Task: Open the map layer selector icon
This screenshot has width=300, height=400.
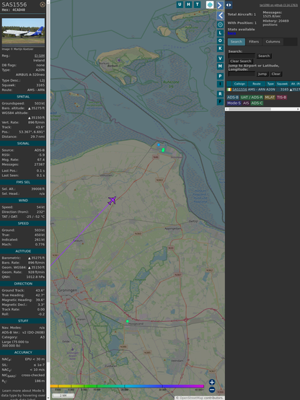Action: pos(210,4)
